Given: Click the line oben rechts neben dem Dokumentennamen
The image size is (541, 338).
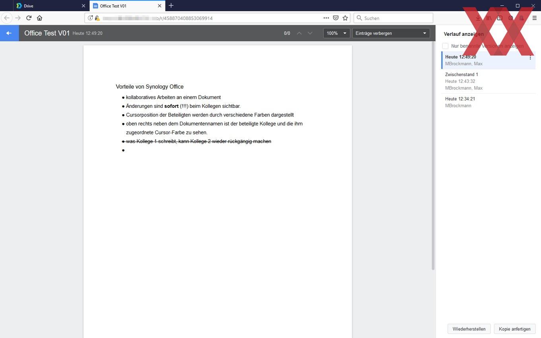Looking at the screenshot, I should [x=214, y=124].
